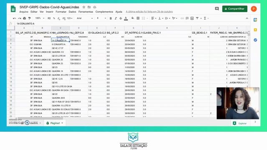Screen dimensions: 267x150
Task: Open text rotation dropdown
Action: click(x=174, y=18)
